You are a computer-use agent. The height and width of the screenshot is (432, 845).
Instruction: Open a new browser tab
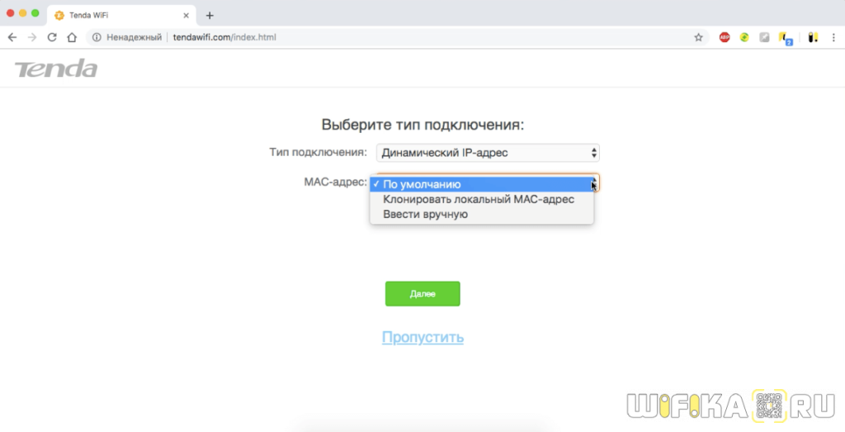click(210, 15)
